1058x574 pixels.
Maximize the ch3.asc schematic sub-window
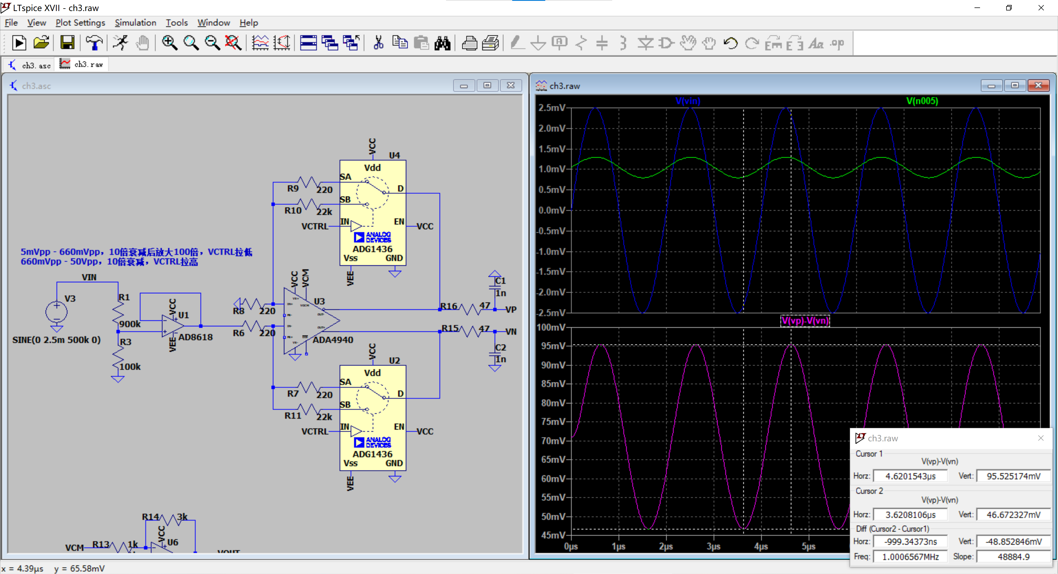[487, 85]
